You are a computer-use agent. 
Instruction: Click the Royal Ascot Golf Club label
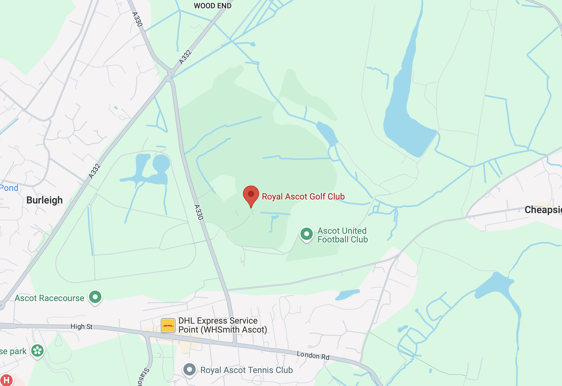(x=303, y=196)
